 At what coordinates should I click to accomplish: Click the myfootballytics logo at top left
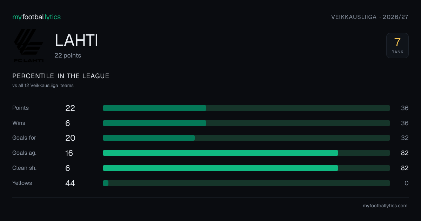(x=36, y=17)
